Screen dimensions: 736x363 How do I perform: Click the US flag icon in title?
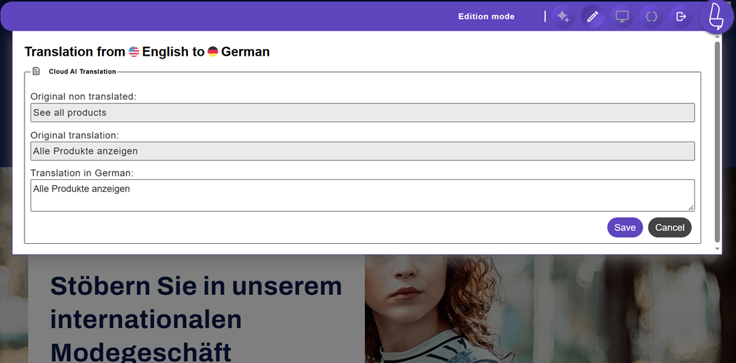pos(133,52)
